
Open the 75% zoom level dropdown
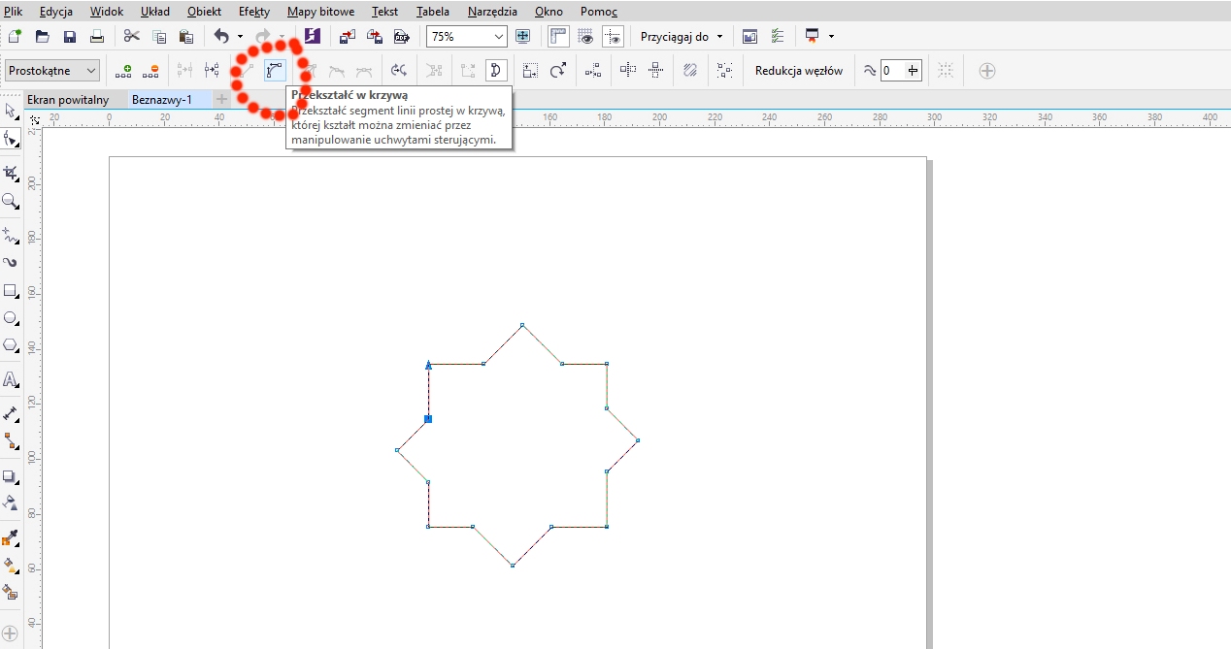(x=499, y=37)
